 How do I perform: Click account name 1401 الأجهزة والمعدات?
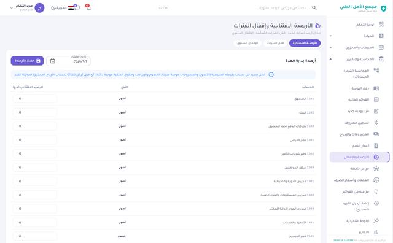[x=298, y=223]
